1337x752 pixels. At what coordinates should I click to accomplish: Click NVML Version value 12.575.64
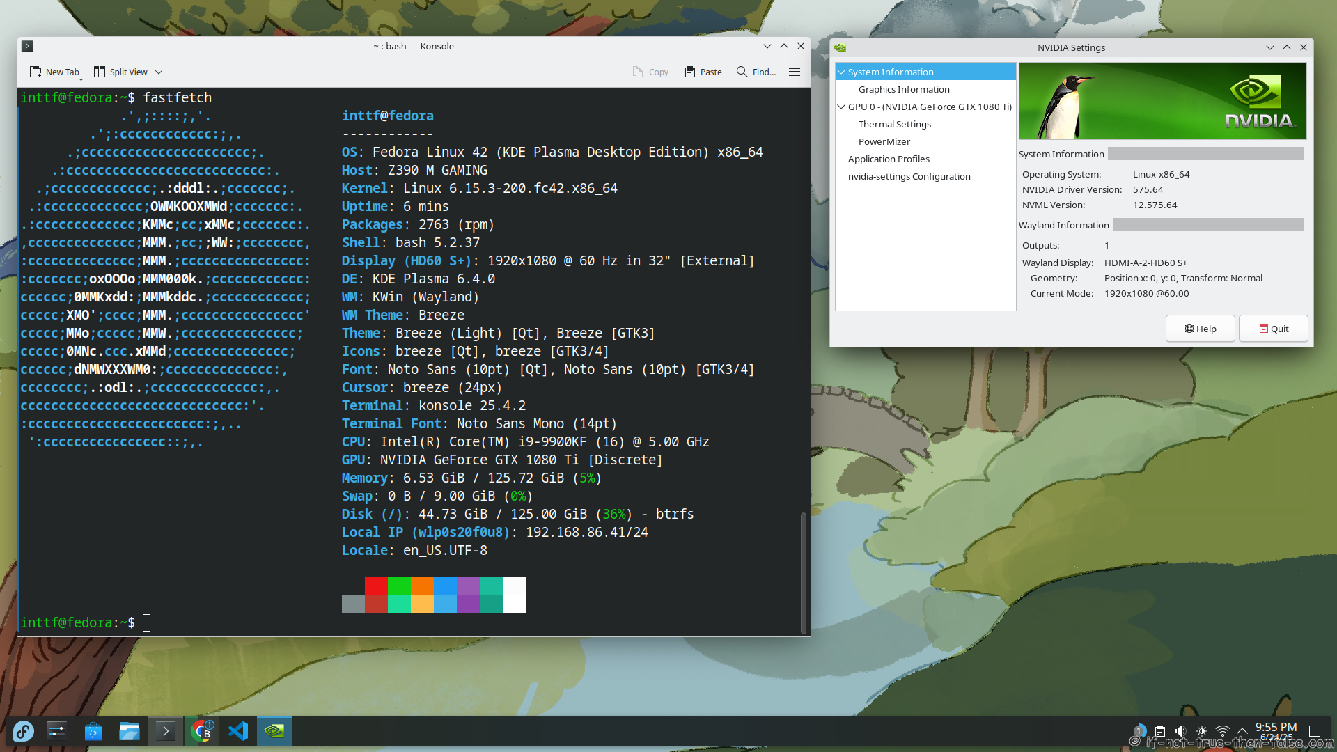(x=1155, y=205)
